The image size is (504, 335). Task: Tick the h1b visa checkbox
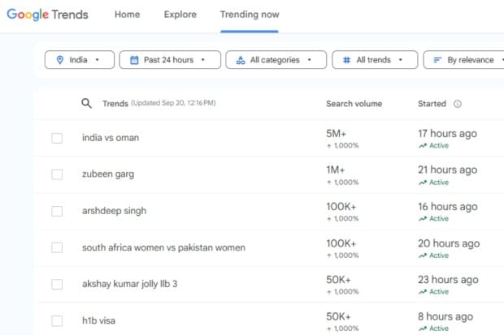pyautogui.click(x=57, y=320)
